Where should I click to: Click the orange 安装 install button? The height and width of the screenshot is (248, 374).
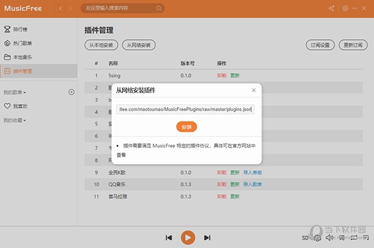click(x=186, y=126)
